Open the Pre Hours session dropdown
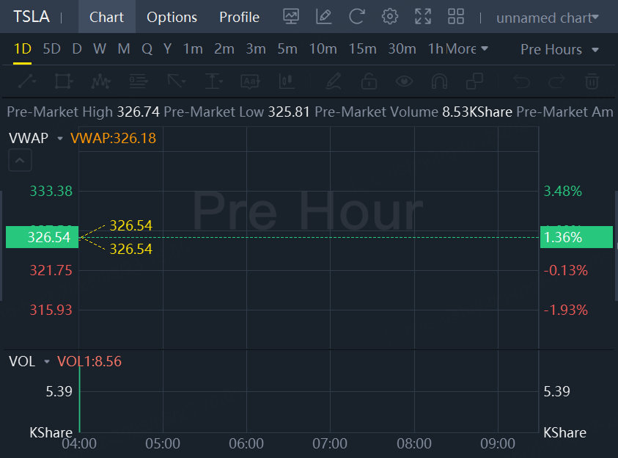The image size is (618, 458). tap(559, 49)
